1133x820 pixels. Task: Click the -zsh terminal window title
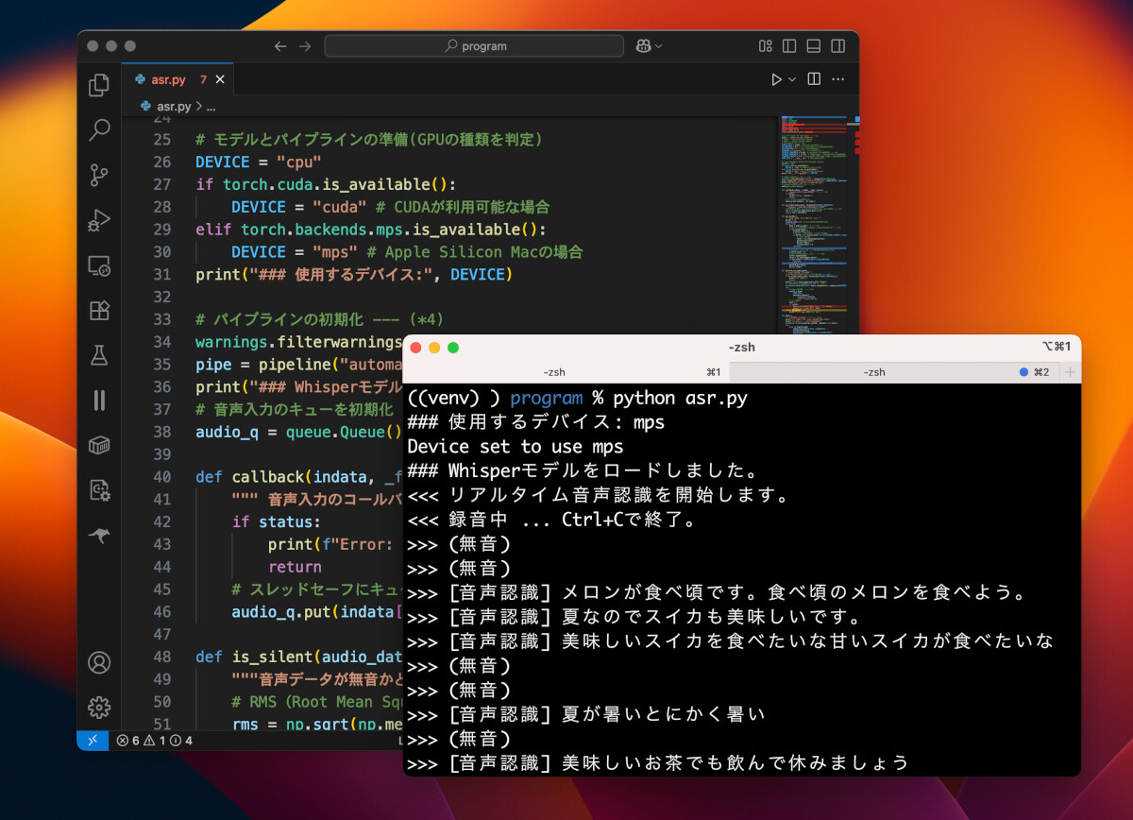pyautogui.click(x=741, y=347)
